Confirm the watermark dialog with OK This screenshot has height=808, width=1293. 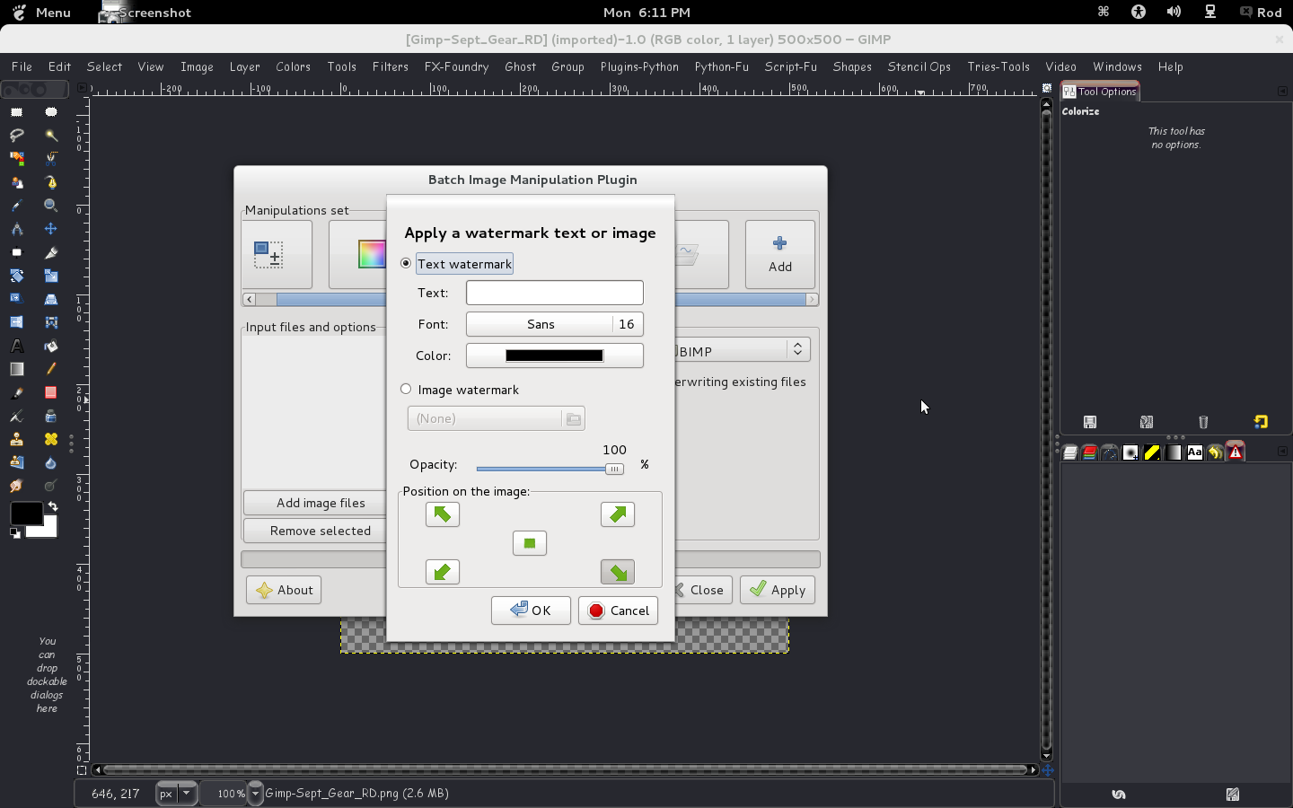[531, 610]
